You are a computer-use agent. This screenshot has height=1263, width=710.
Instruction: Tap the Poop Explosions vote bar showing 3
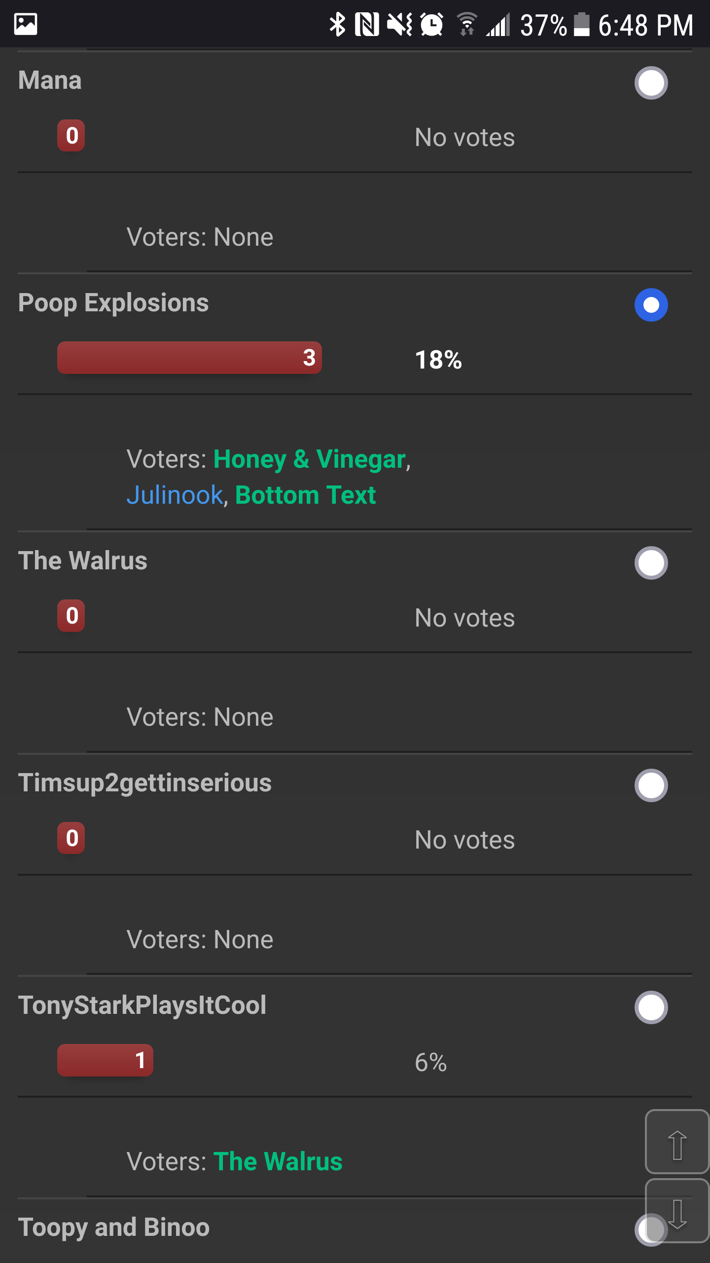click(x=189, y=358)
